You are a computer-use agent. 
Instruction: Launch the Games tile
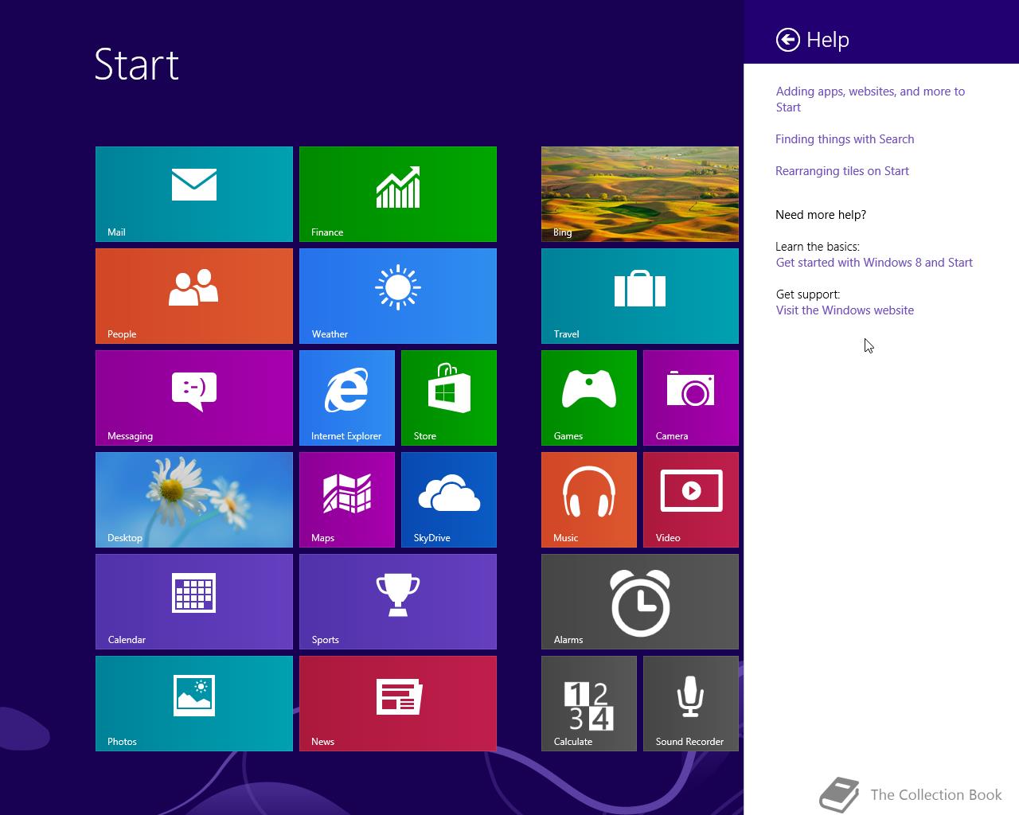589,398
